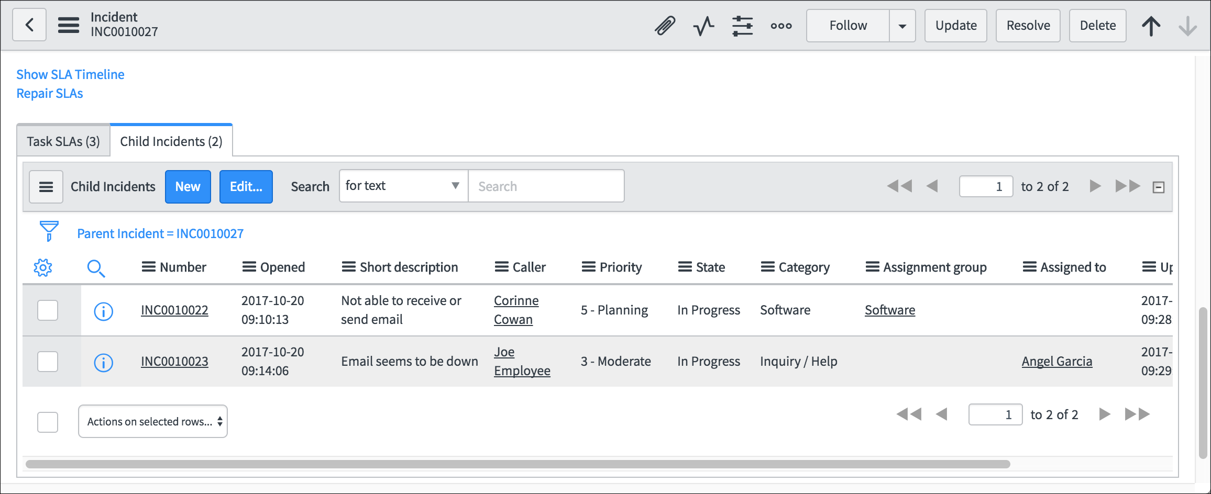Attach a file with the paperclip icon
The image size is (1211, 494).
tap(665, 25)
